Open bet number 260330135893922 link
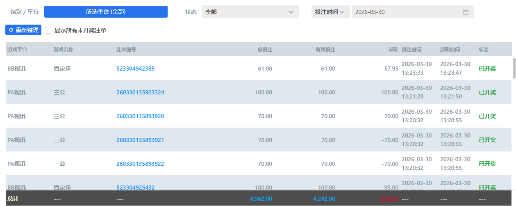 click(x=140, y=164)
